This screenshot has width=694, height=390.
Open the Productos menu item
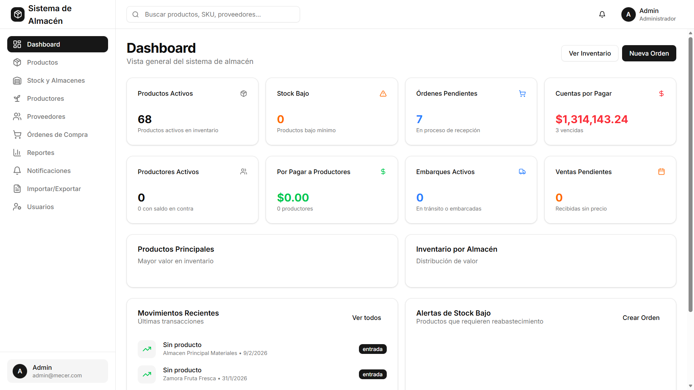pos(42,62)
